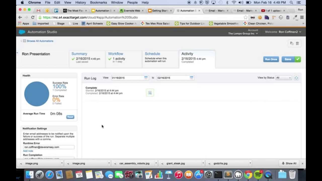Viewport: 322px width, 181px height.
Task: Select the Activity tab
Action: [x=197, y=59]
